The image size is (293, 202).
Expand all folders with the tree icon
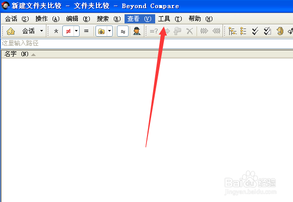coord(232,31)
